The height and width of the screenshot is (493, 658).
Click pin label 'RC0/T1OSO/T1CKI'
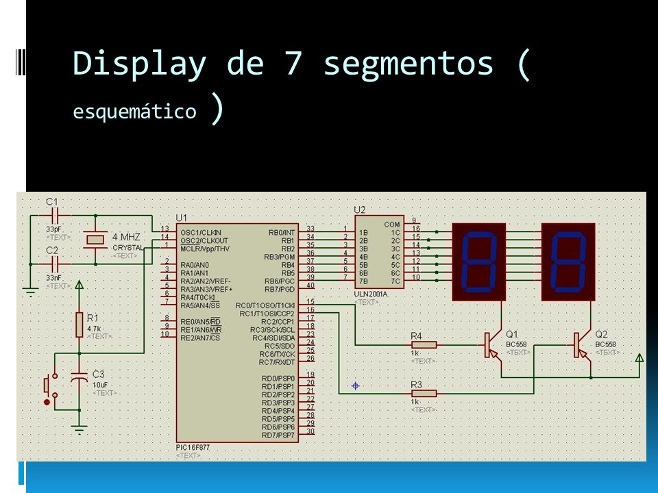coord(265,305)
